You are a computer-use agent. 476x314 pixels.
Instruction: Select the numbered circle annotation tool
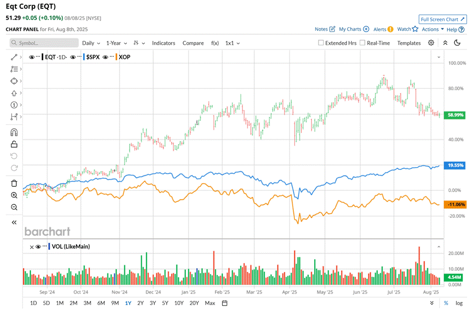click(14, 105)
